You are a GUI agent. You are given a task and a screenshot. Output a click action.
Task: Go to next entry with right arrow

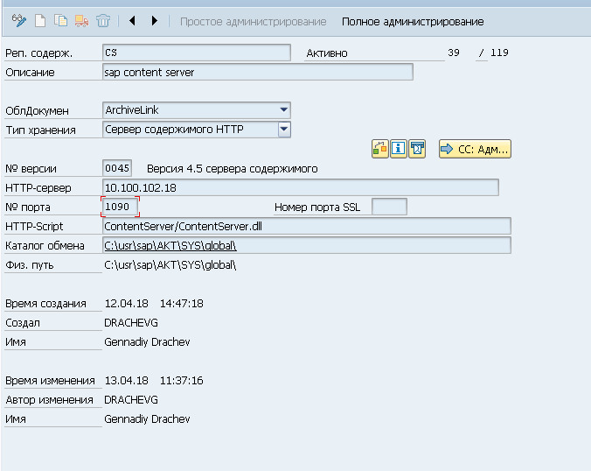[155, 20]
